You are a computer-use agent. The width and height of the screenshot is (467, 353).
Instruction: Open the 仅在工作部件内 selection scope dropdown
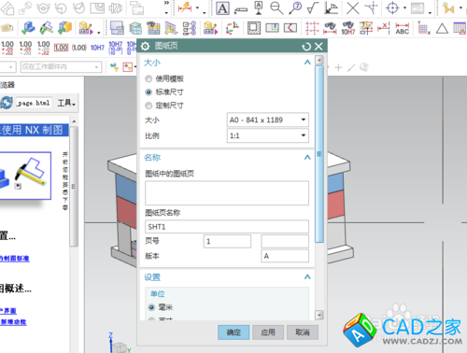pyautogui.click(x=61, y=67)
